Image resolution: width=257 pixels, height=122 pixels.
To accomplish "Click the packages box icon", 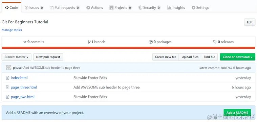I will (150, 42).
